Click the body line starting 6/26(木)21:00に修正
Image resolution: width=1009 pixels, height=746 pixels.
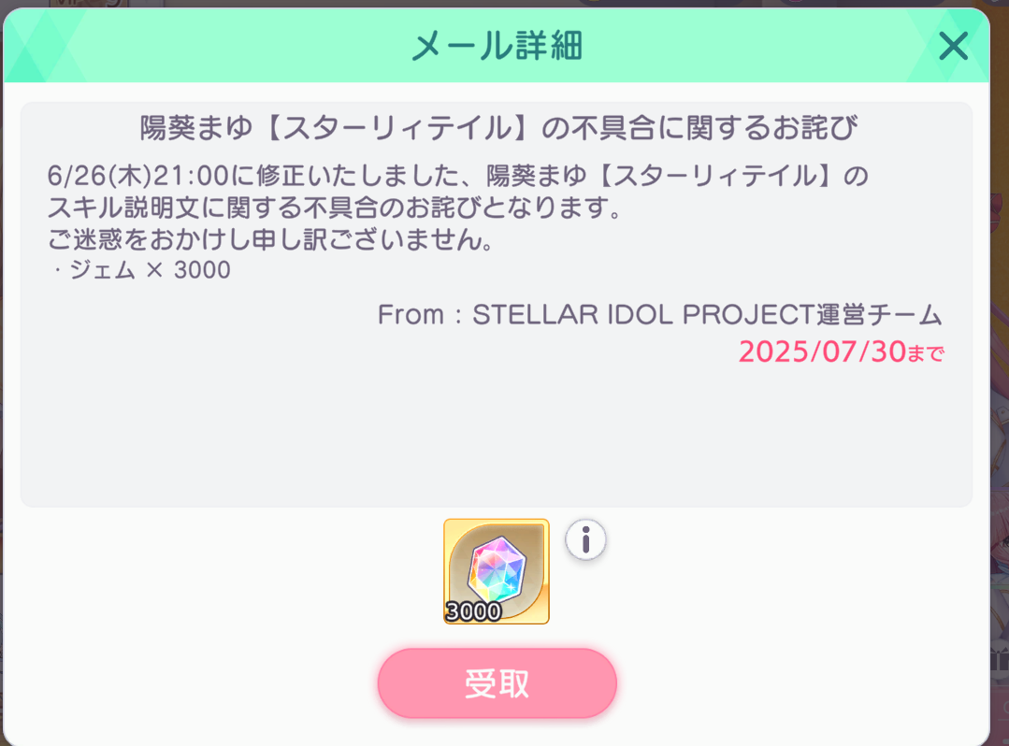(x=457, y=176)
